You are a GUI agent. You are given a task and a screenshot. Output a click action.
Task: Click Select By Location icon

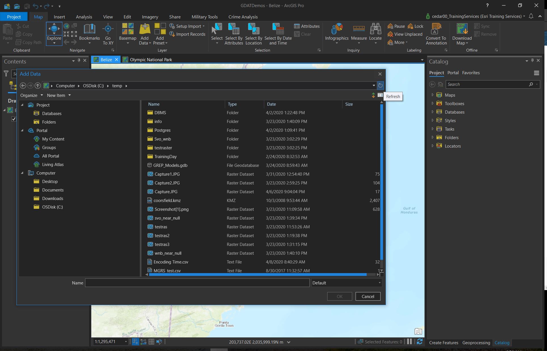pos(253,29)
